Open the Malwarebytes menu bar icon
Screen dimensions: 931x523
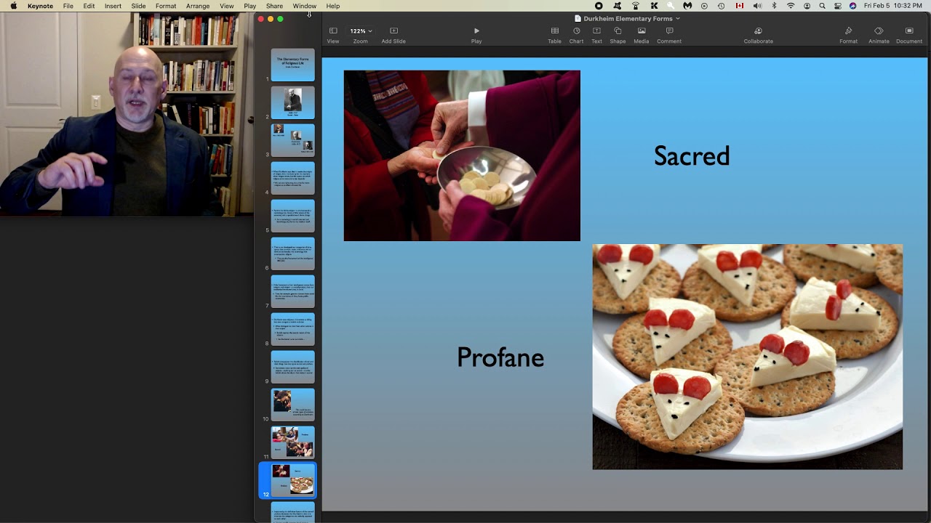coord(687,6)
